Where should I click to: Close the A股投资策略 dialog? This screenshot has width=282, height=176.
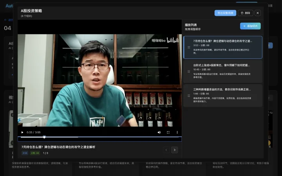point(258,13)
